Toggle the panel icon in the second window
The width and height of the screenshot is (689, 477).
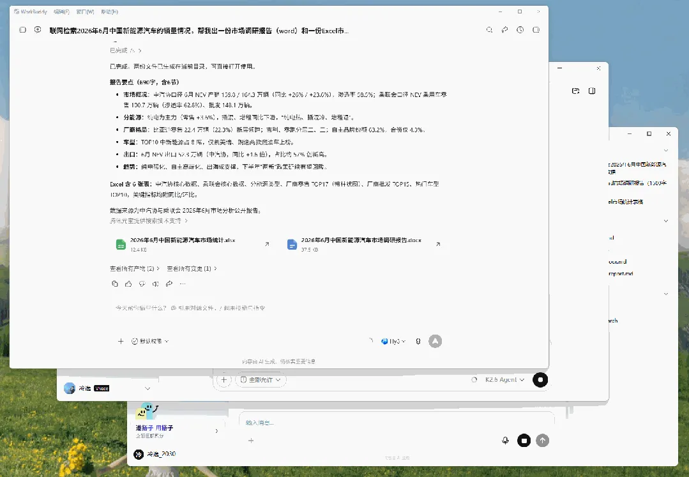tap(592, 91)
